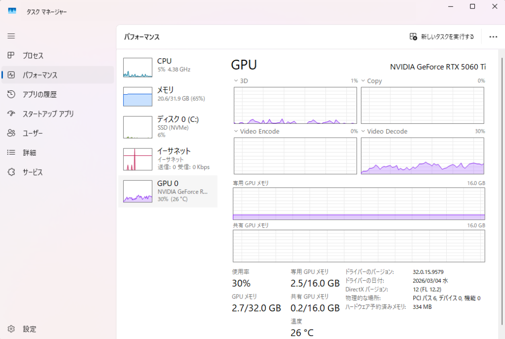Select the パフォーマンス sidebar icon
Image resolution: width=505 pixels, height=339 pixels.
(x=11, y=75)
